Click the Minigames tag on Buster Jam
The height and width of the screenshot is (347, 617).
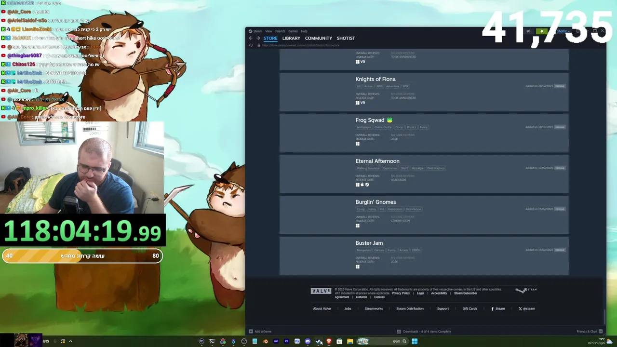click(363, 250)
